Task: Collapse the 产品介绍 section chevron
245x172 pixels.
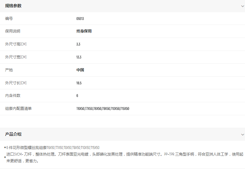Action: click(242, 134)
